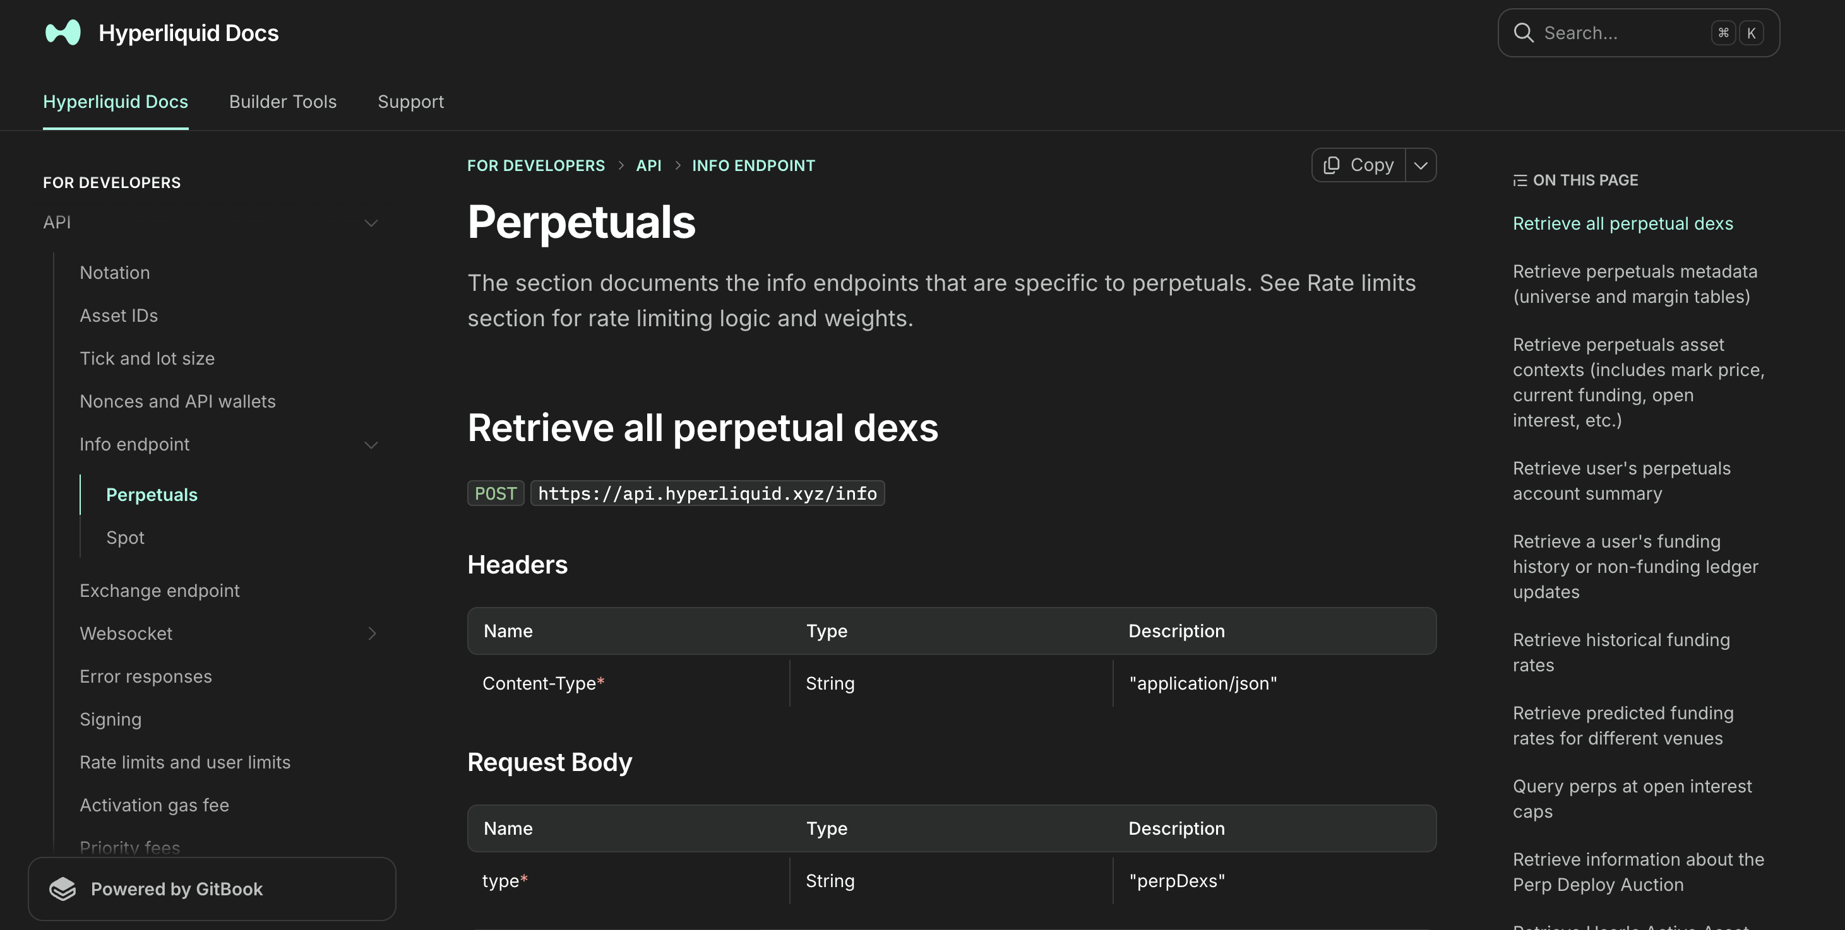Open the Exchange endpoint page
This screenshot has width=1845, height=930.
(x=160, y=591)
